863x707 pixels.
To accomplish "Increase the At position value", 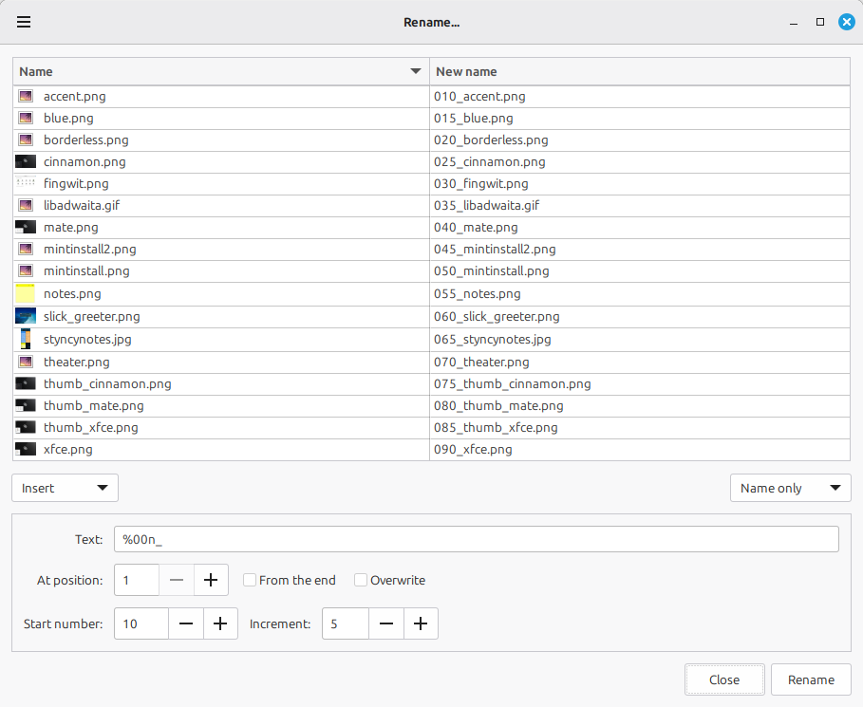I will tap(211, 580).
